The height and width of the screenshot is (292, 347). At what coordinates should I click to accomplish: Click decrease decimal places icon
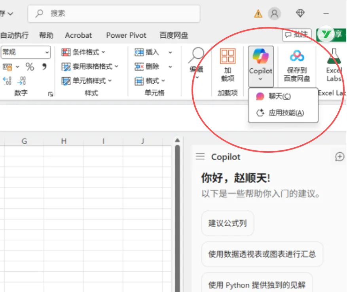[22, 81]
